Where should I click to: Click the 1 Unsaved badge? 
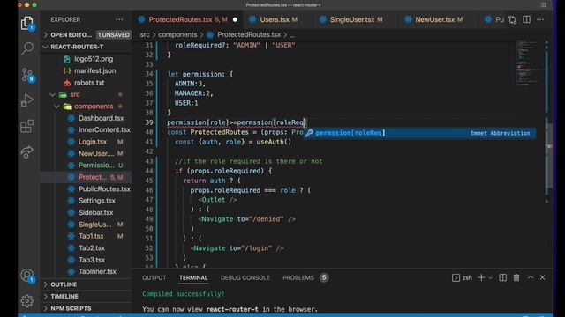click(113, 35)
